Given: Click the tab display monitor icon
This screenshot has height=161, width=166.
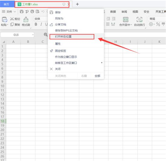Looking at the screenshot, I should 64,4.
